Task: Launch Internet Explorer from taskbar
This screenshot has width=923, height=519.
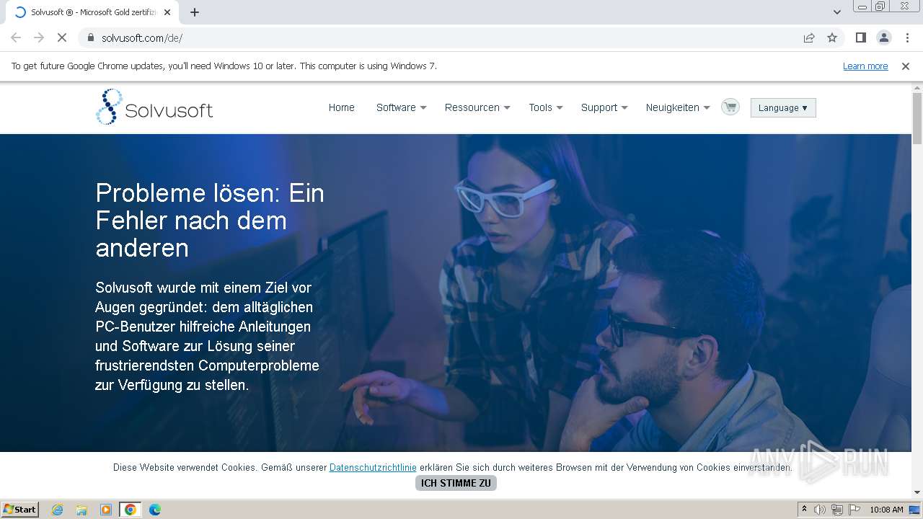Action: click(x=57, y=510)
